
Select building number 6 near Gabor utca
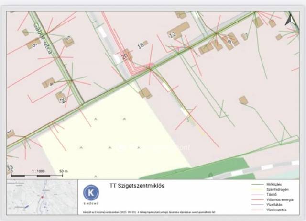(34, 45)
